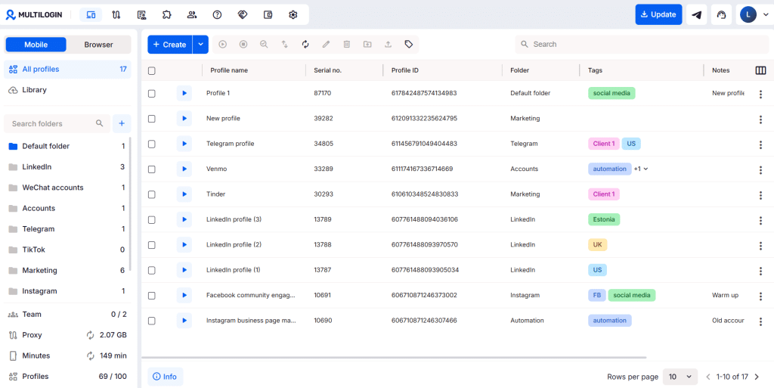Click the Info button
Image resolution: width=774 pixels, height=388 pixels.
(x=165, y=377)
